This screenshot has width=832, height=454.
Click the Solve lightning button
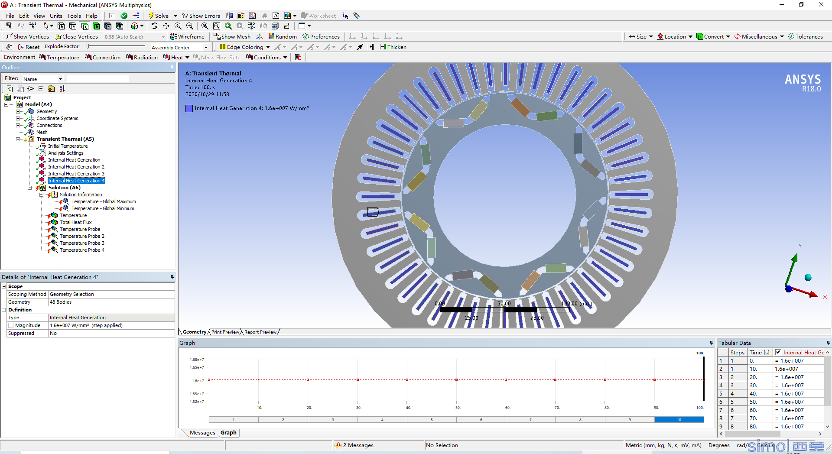(158, 16)
